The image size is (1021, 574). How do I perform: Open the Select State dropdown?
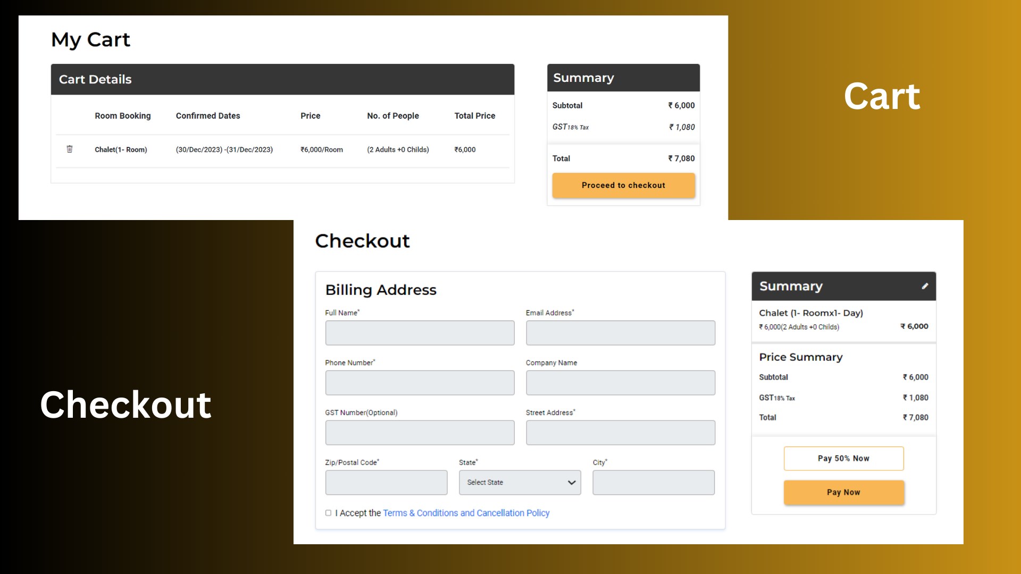point(520,482)
